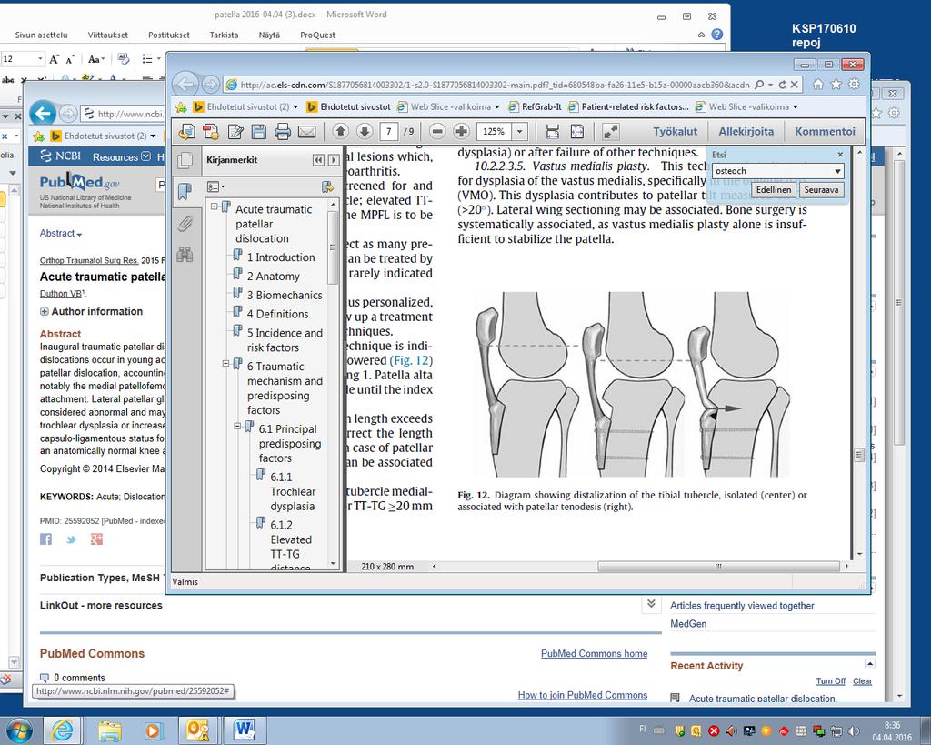931x745 pixels.
Task: Switch to Tarkista tab in Word
Action: pos(224,35)
